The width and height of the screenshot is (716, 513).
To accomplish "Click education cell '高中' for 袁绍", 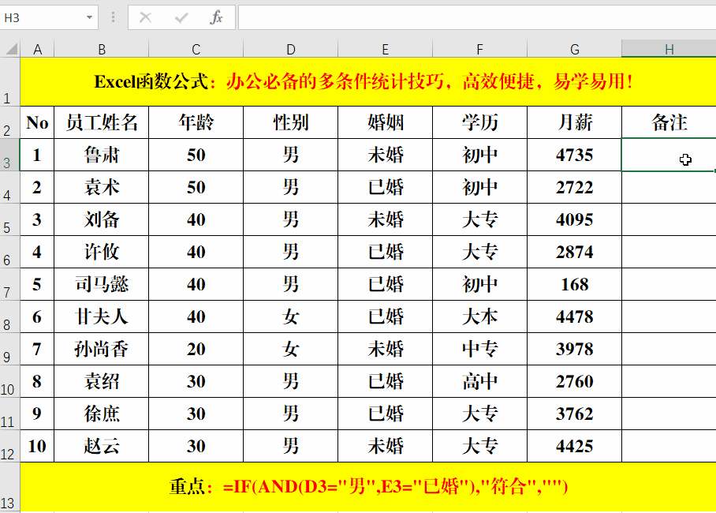I will tap(479, 381).
